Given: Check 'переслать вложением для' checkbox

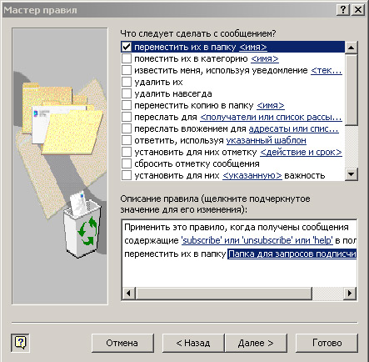Looking at the screenshot, I should click(127, 128).
